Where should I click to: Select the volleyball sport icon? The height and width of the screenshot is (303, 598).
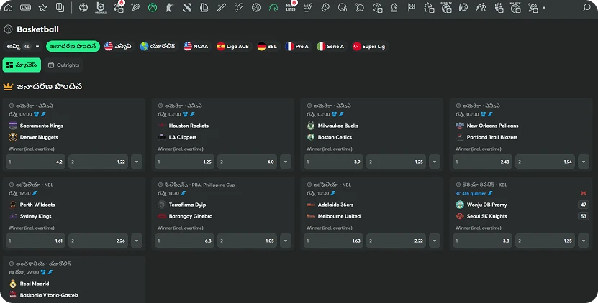257,8
